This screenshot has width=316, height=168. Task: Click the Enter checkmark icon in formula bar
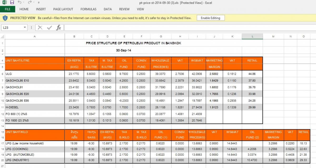pyautogui.click(x=50, y=27)
